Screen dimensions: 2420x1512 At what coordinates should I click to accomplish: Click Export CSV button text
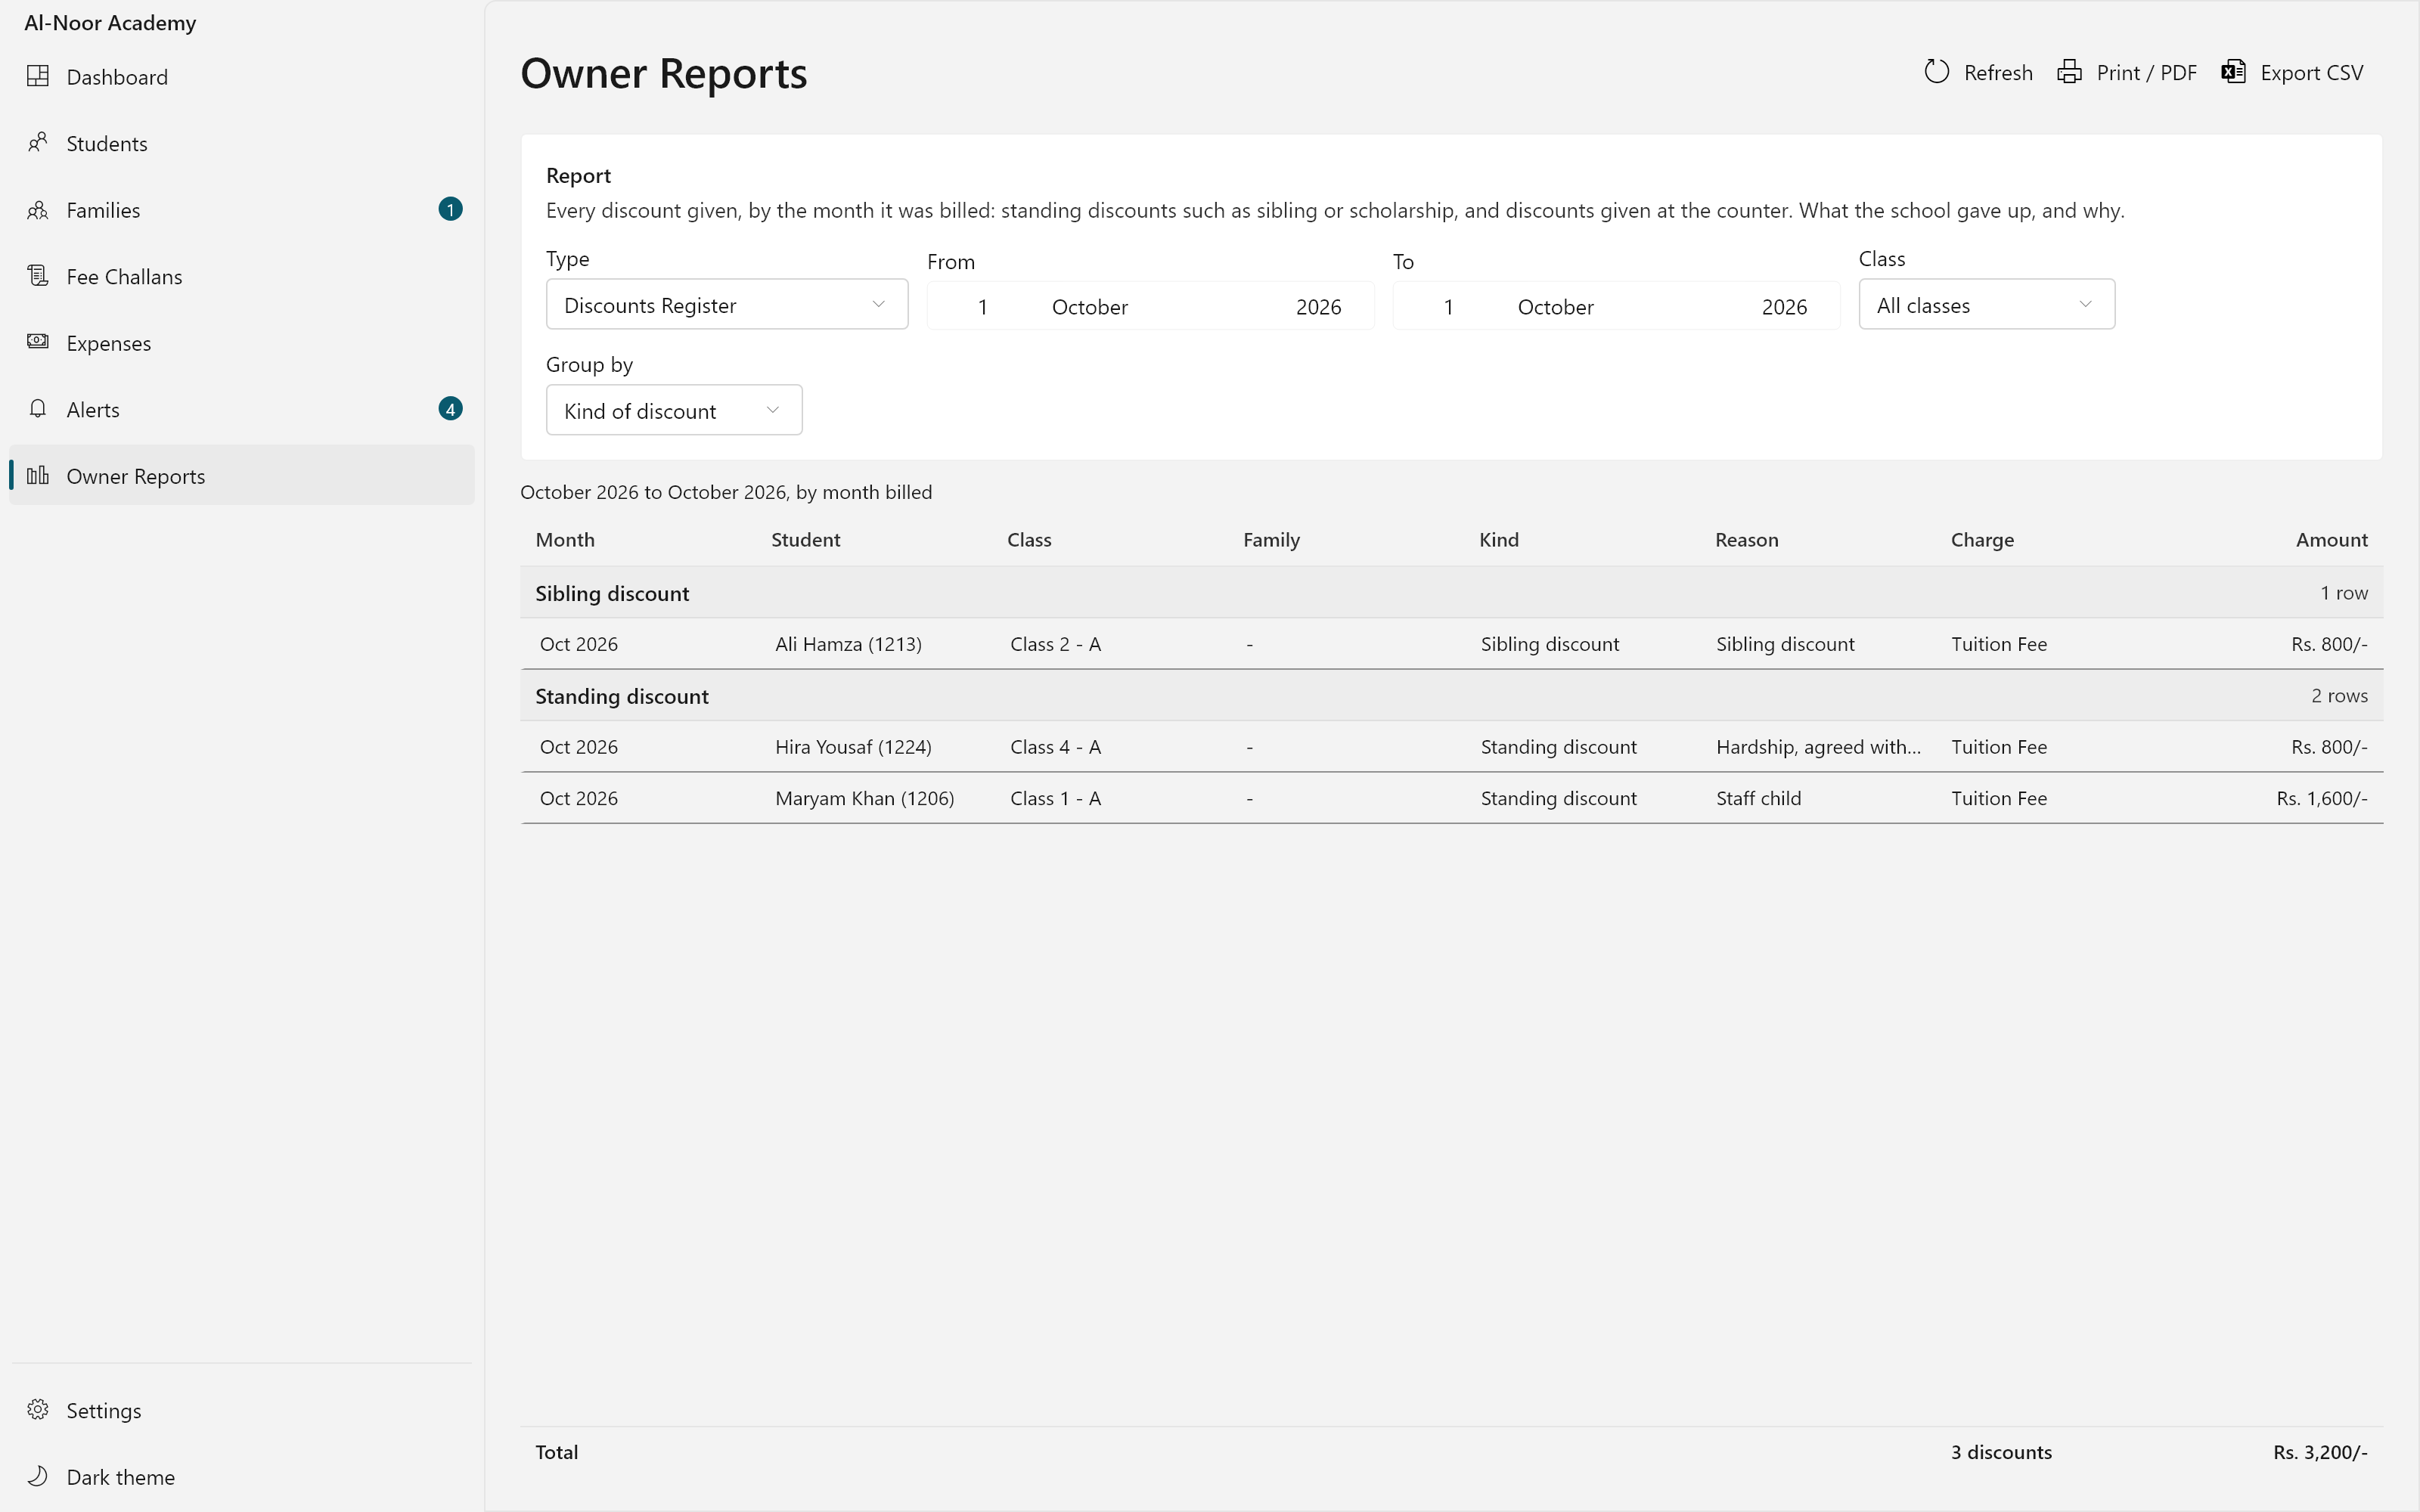point(2311,73)
